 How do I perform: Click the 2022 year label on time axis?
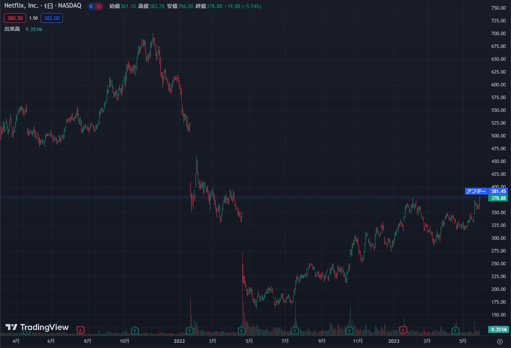[x=180, y=341]
